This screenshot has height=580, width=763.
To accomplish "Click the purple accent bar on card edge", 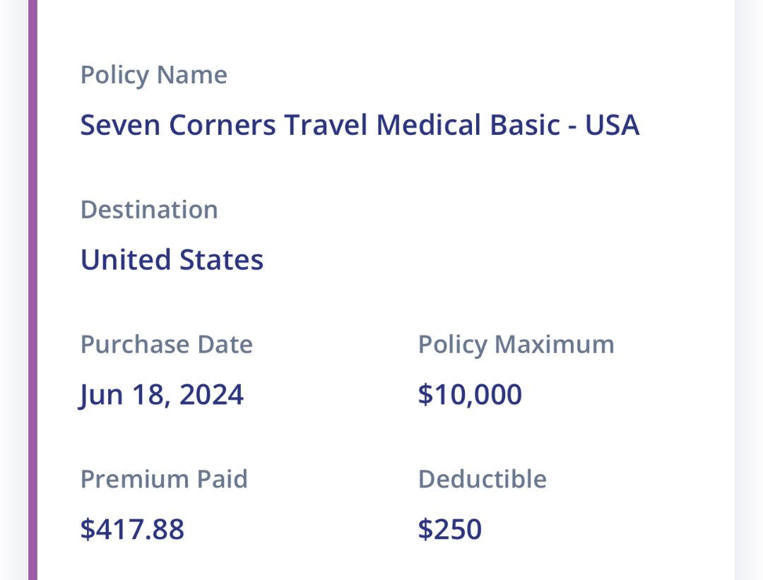I will (x=32, y=290).
